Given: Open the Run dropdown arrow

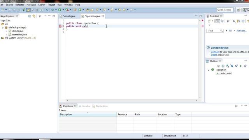Looking at the screenshot, I should click(63, 10).
